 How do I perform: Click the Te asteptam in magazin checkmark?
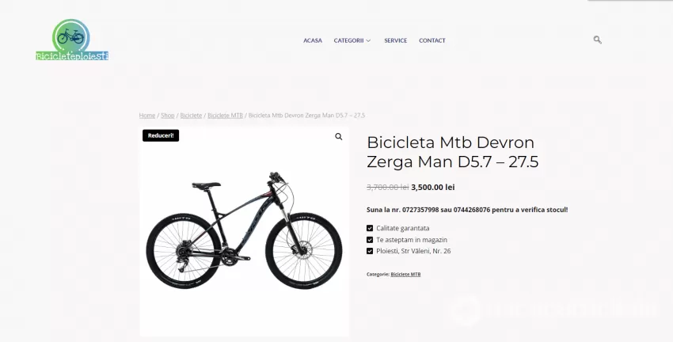[x=370, y=240]
